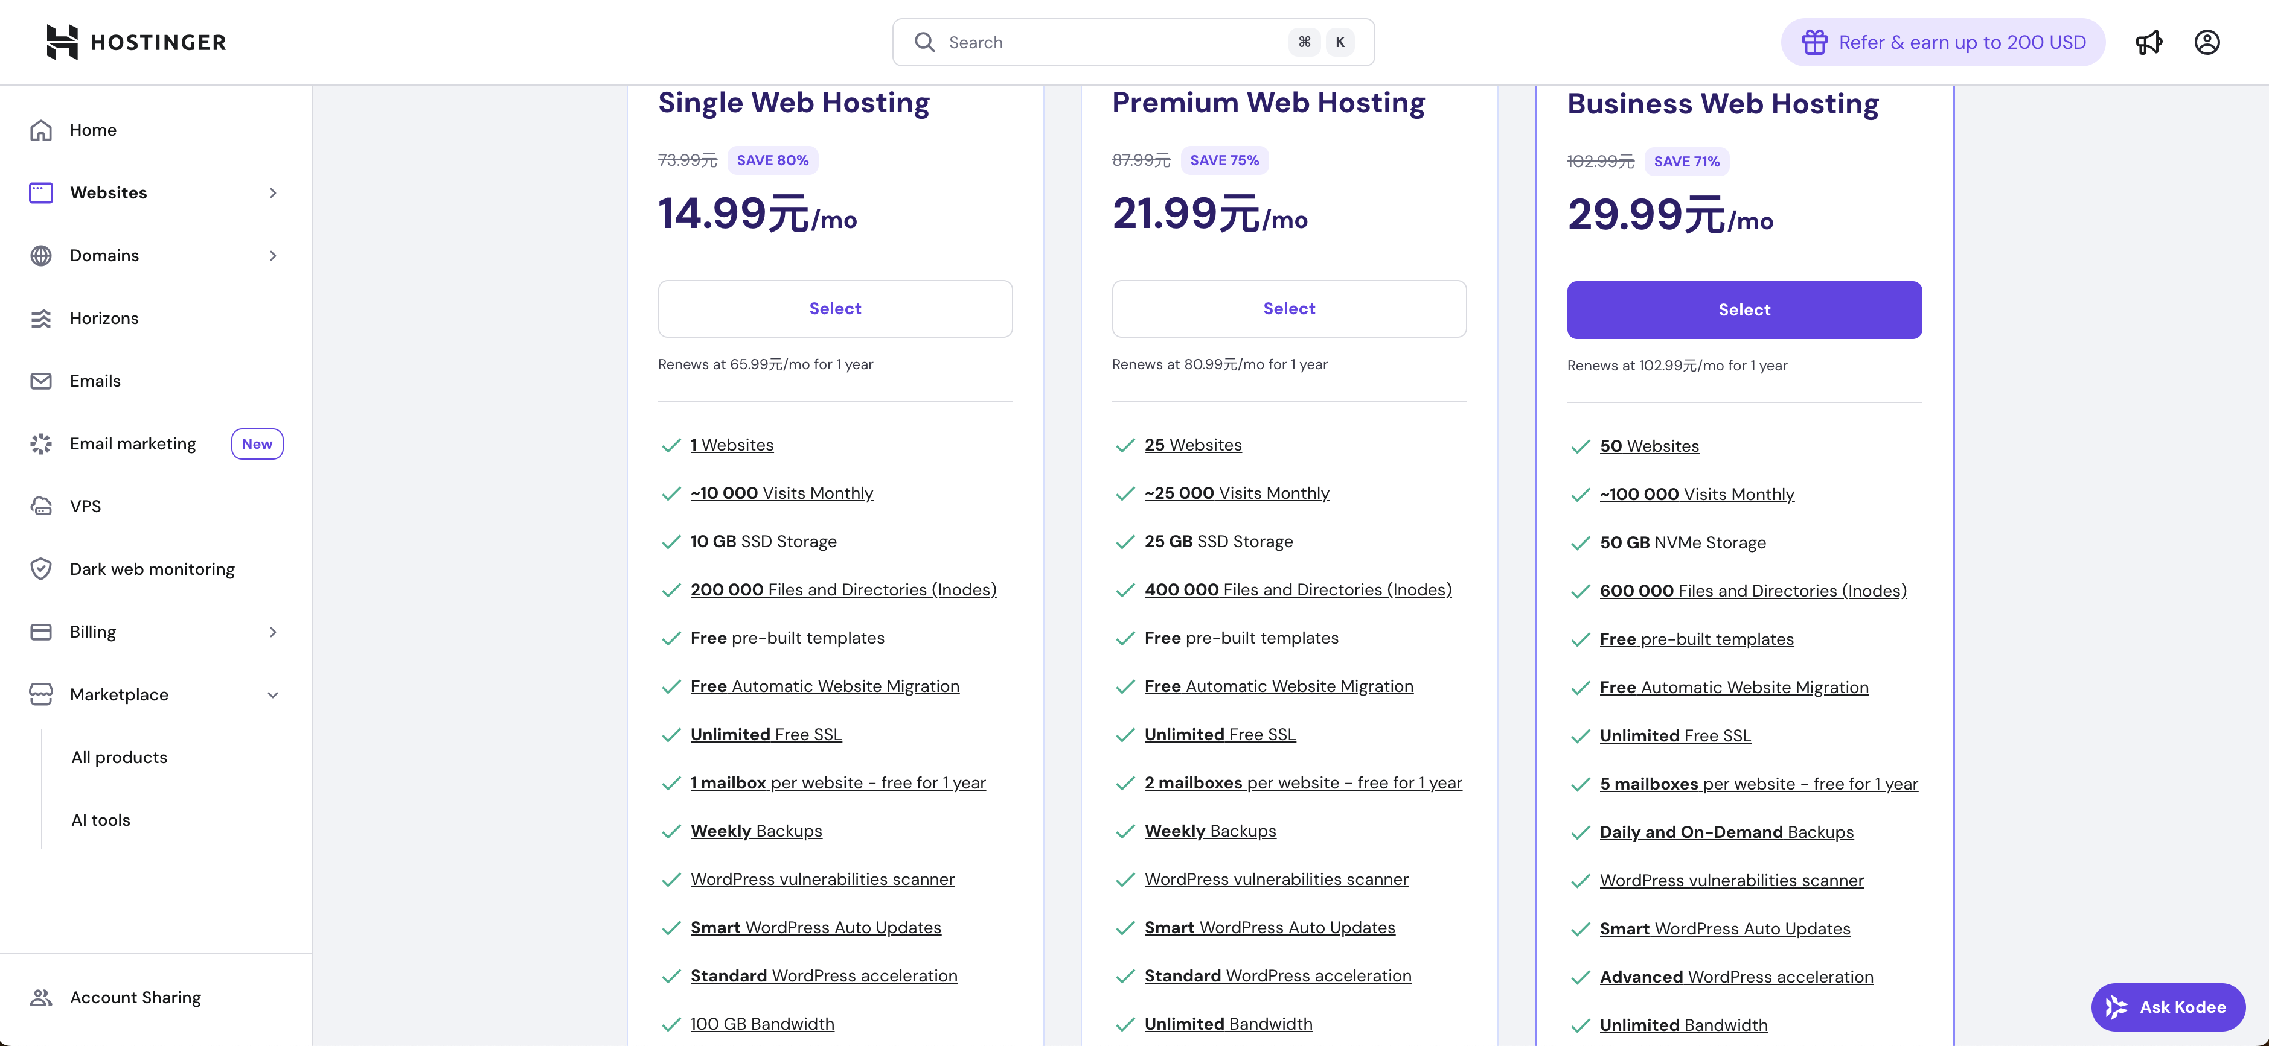Click the Hostinger logo
The width and height of the screenshot is (2269, 1046).
click(x=136, y=42)
